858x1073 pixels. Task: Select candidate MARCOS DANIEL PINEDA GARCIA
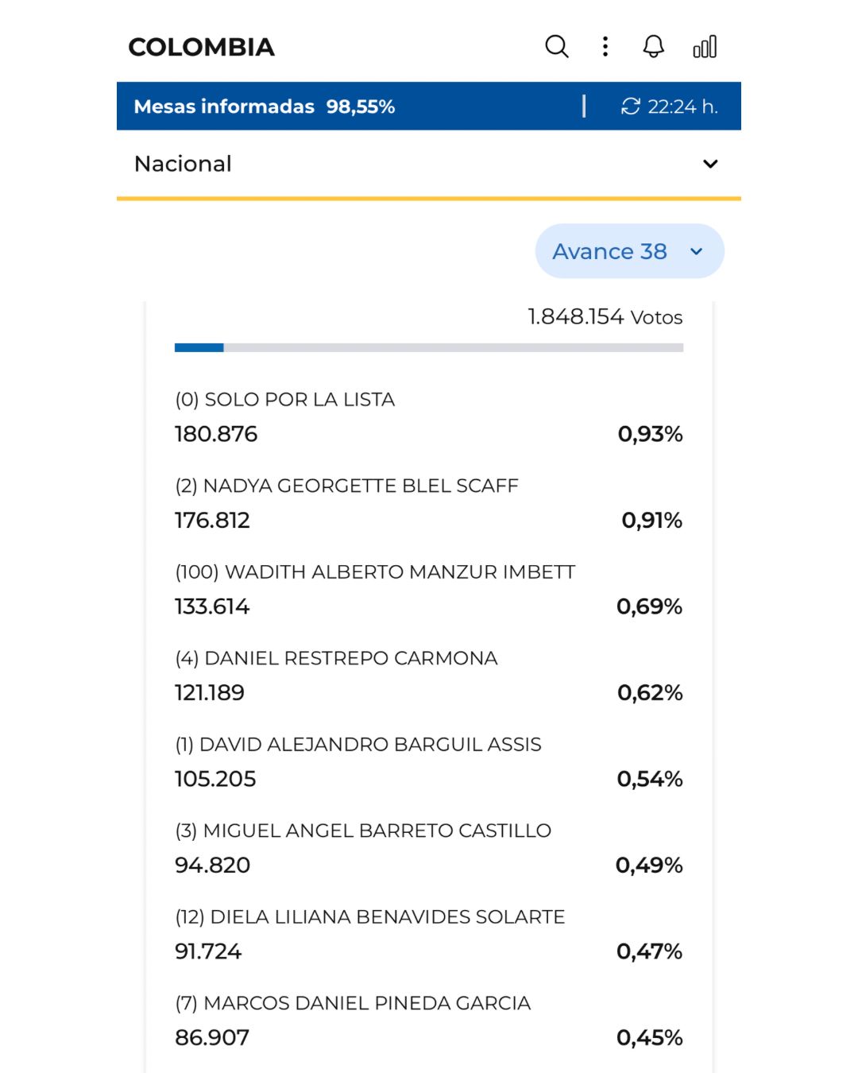(429, 1021)
